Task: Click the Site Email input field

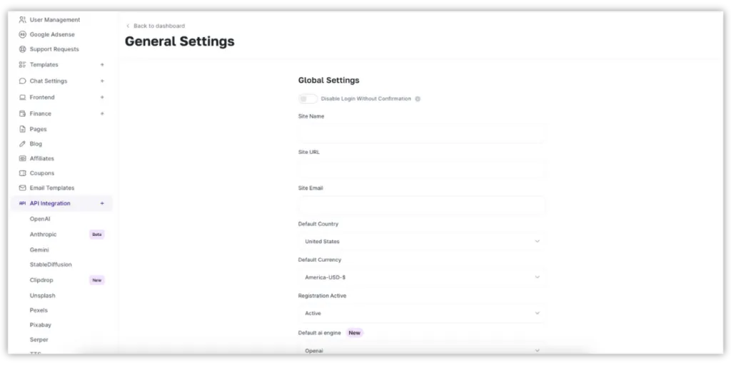Action: (x=421, y=206)
